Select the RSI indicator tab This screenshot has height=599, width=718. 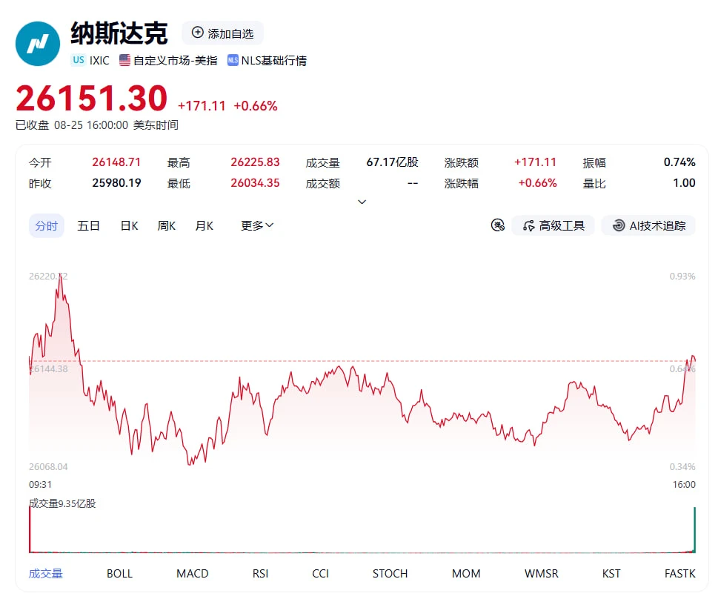(261, 573)
